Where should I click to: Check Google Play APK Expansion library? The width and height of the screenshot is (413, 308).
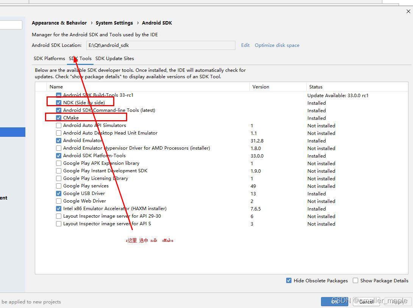pyautogui.click(x=58, y=163)
